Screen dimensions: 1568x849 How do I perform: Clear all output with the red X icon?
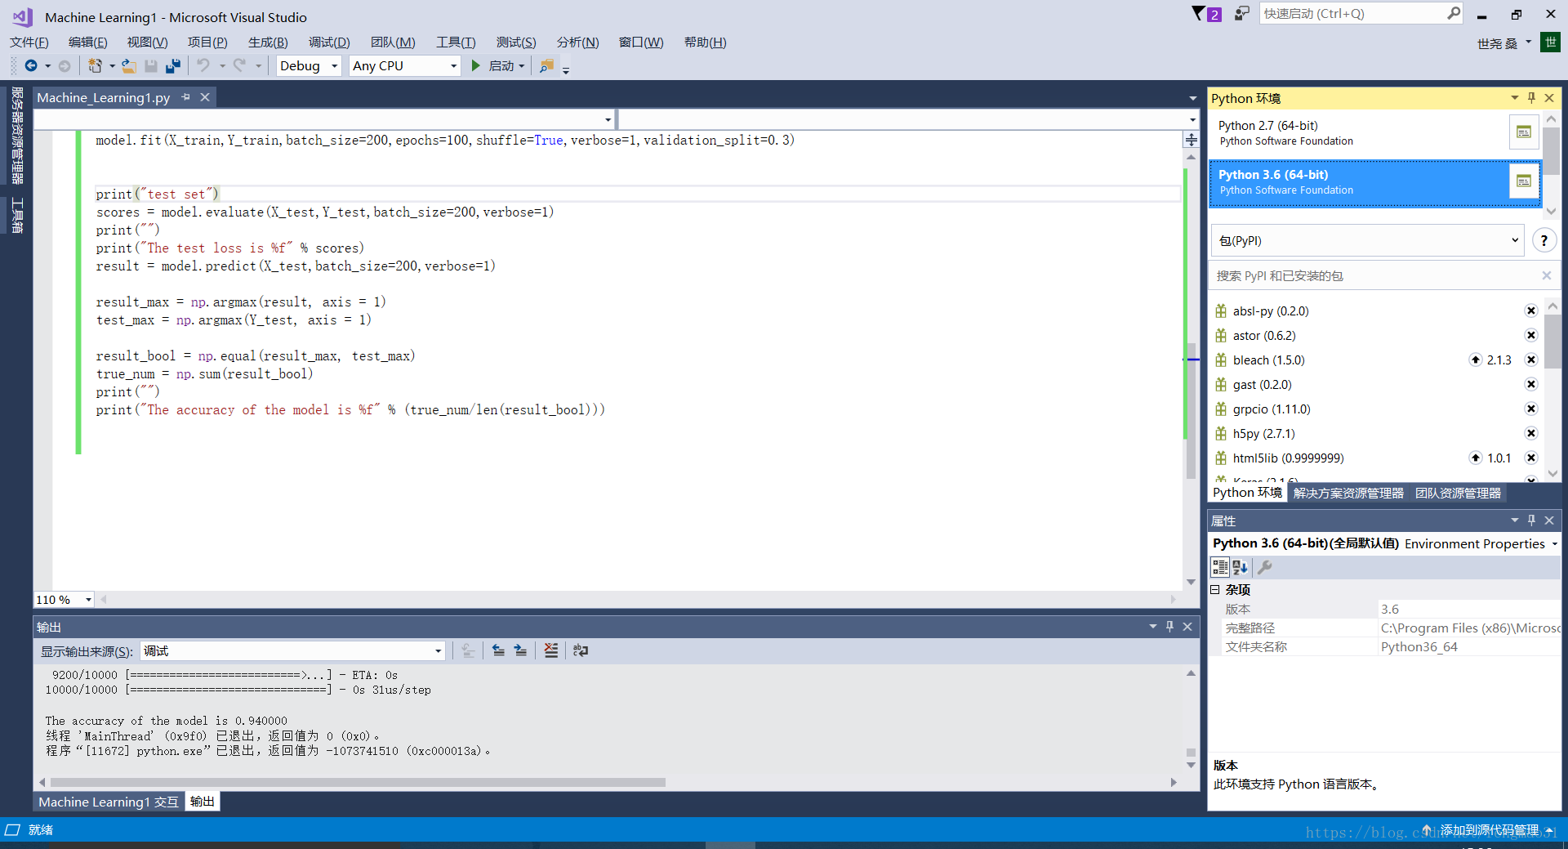[x=551, y=650]
